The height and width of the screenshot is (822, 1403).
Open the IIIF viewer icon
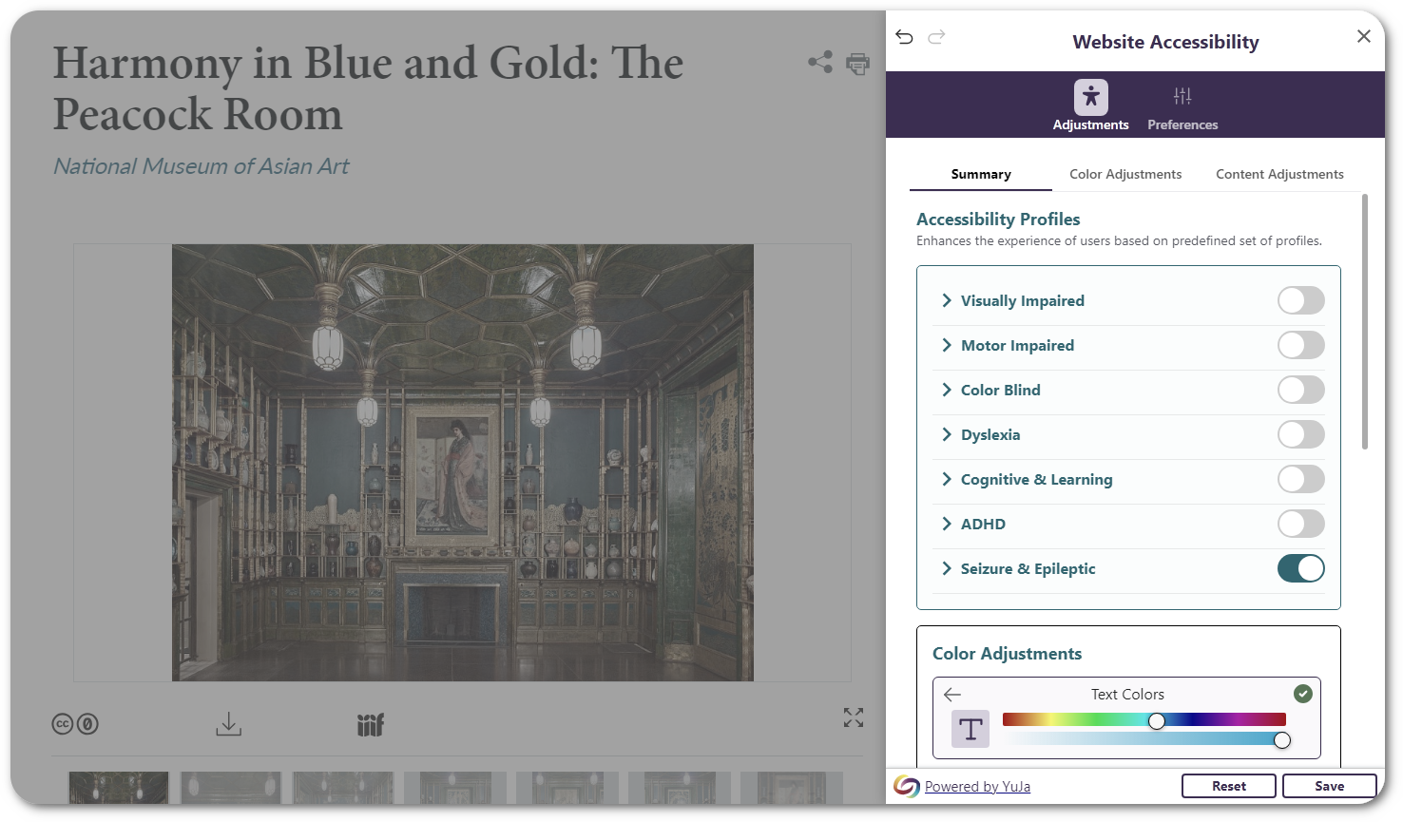[x=370, y=725]
